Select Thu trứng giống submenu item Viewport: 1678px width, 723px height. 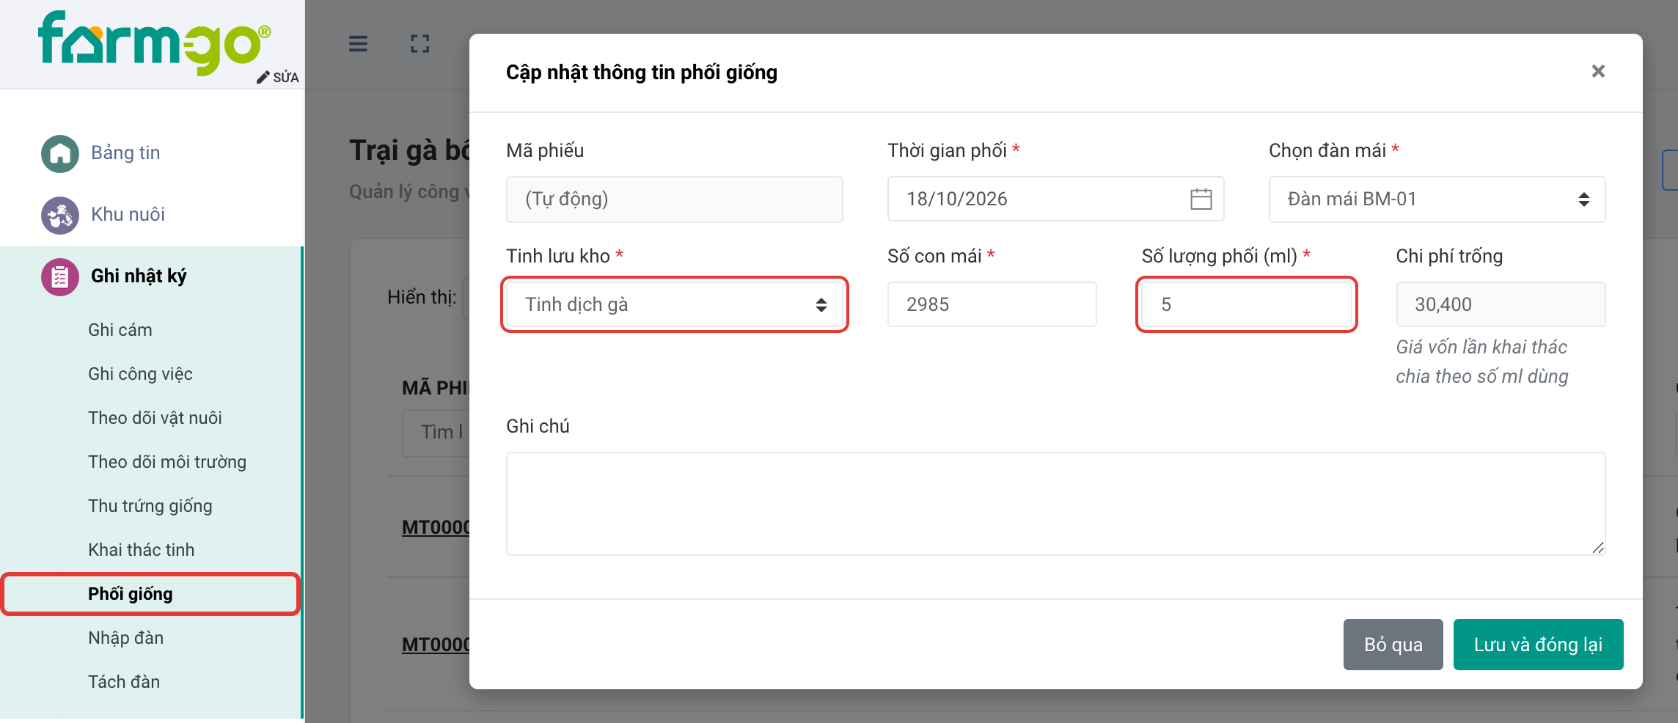(x=150, y=506)
